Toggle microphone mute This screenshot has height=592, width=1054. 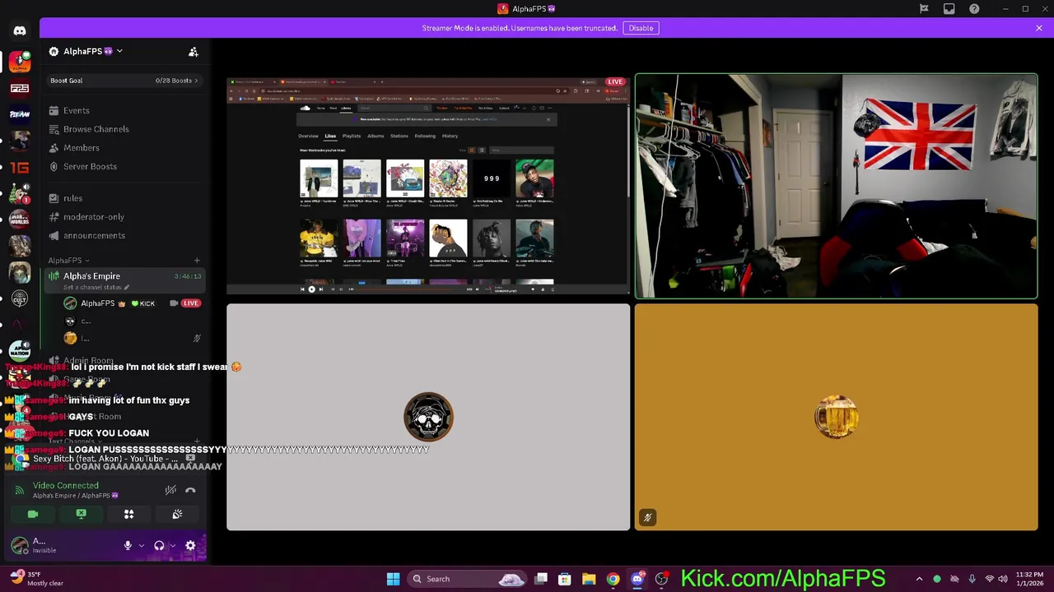(128, 545)
